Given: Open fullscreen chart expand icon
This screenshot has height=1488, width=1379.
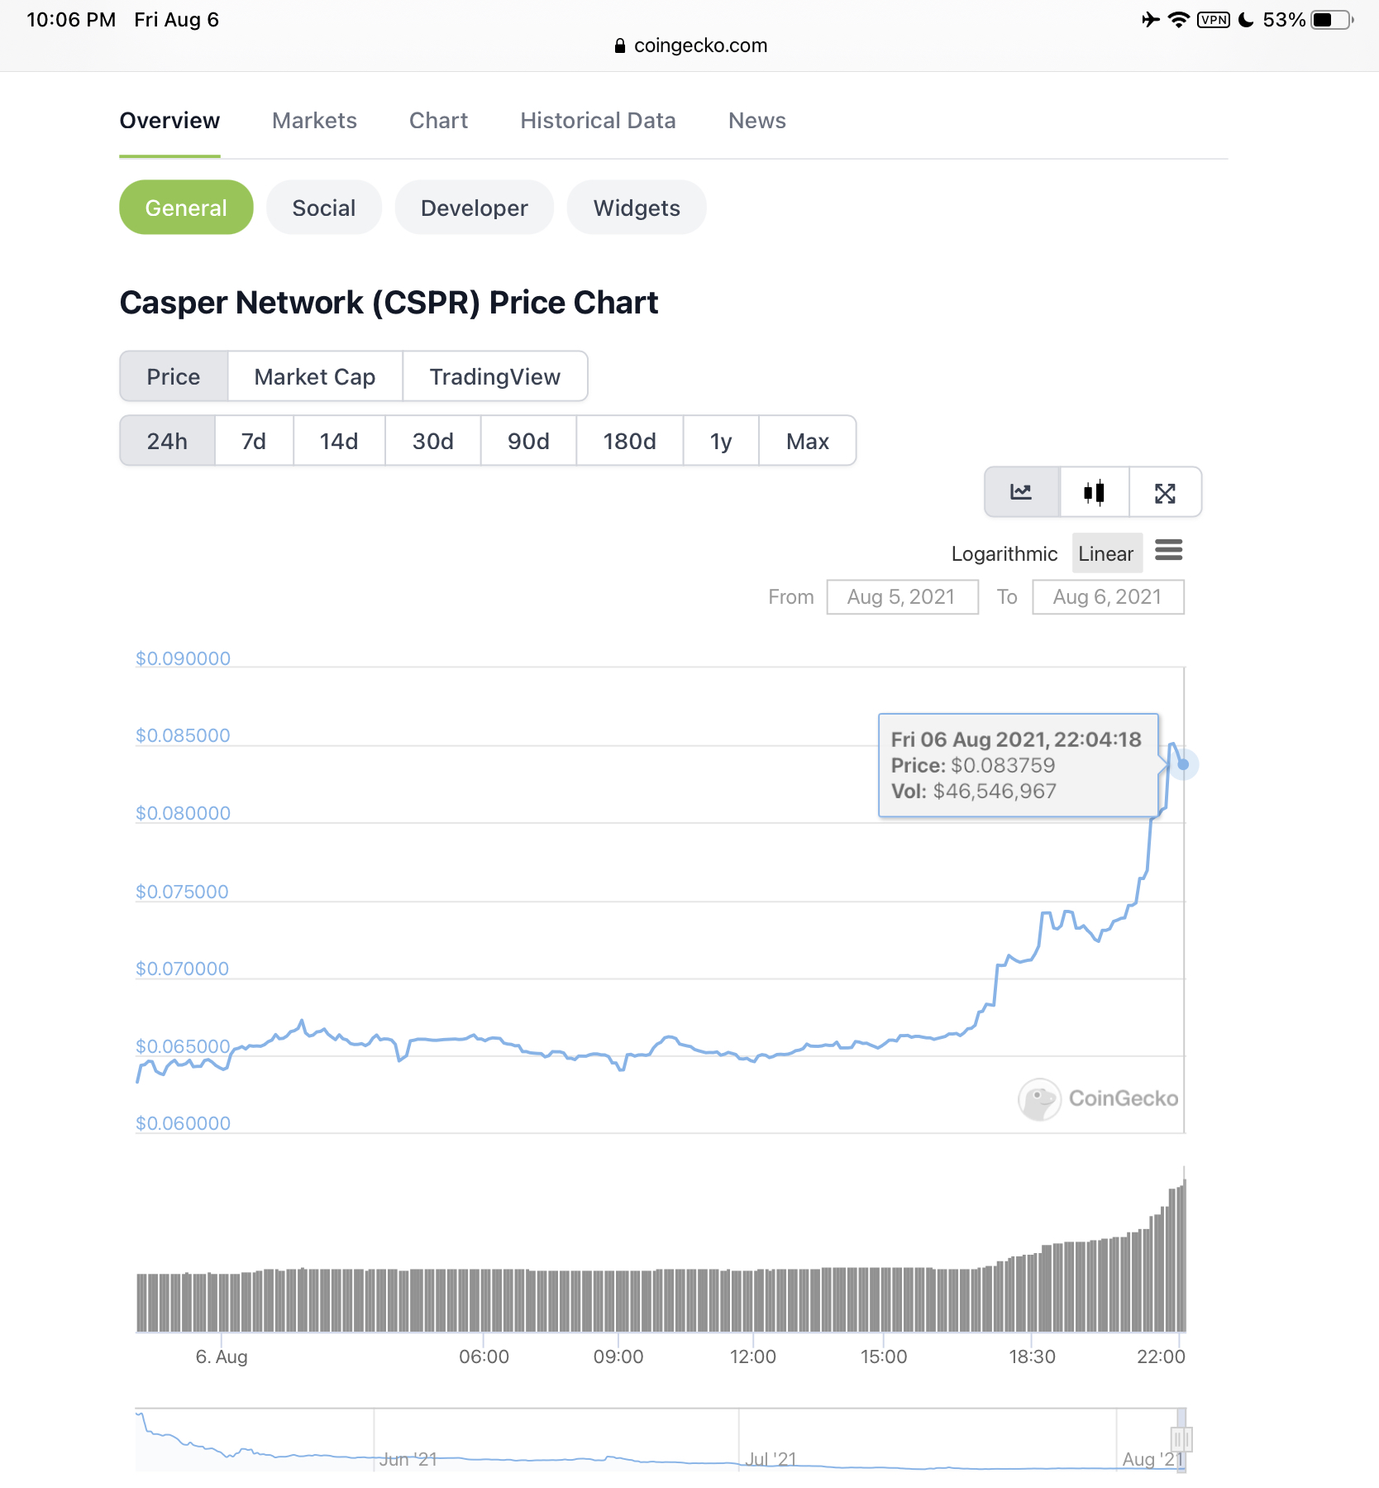Looking at the screenshot, I should 1165,493.
